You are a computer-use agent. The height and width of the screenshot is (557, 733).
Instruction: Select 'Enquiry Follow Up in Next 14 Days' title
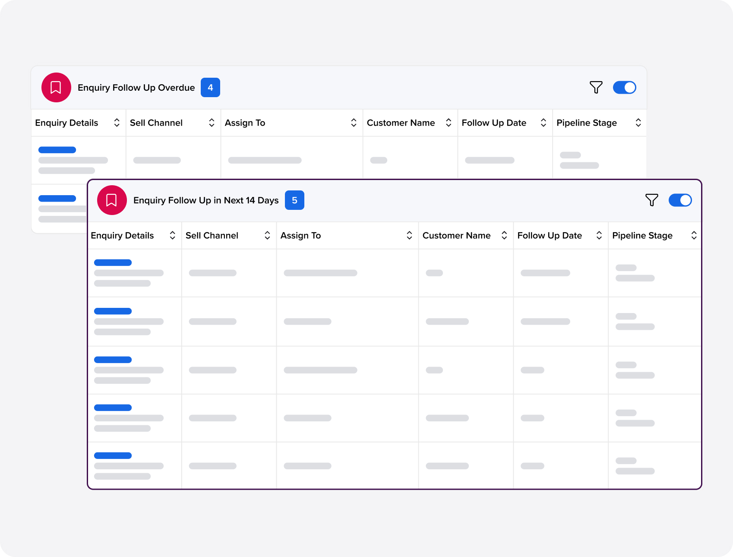206,200
